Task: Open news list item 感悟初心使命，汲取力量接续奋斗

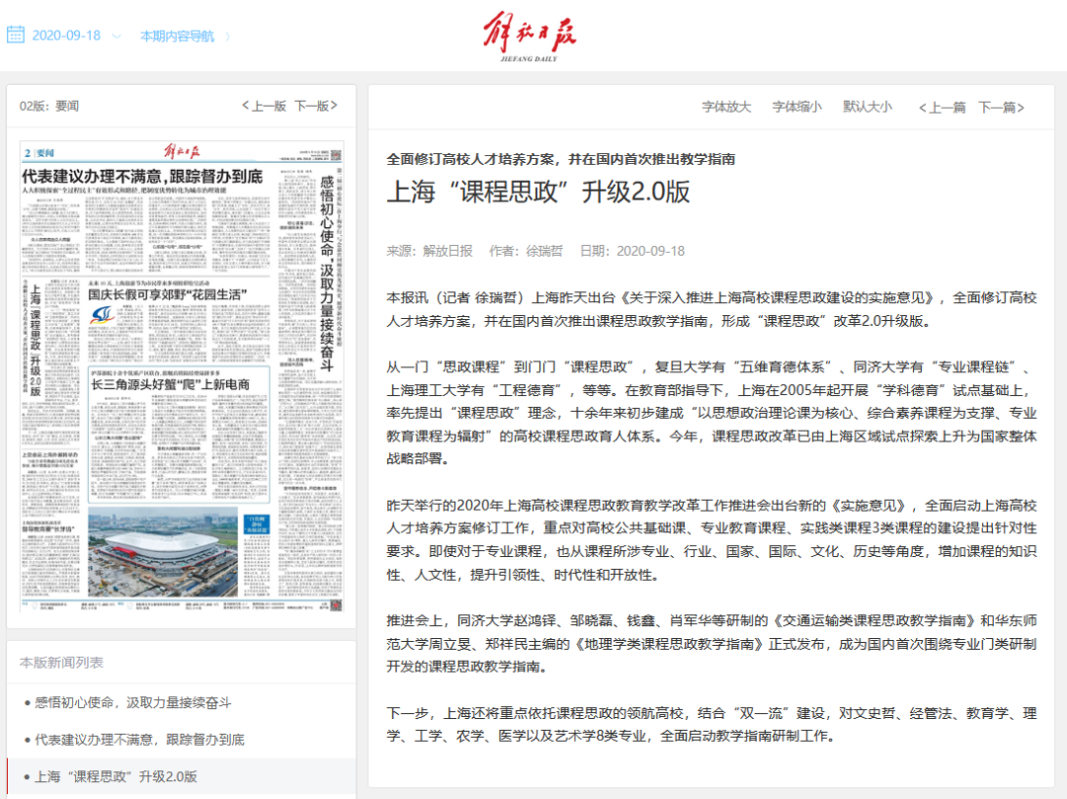Action: [132, 702]
